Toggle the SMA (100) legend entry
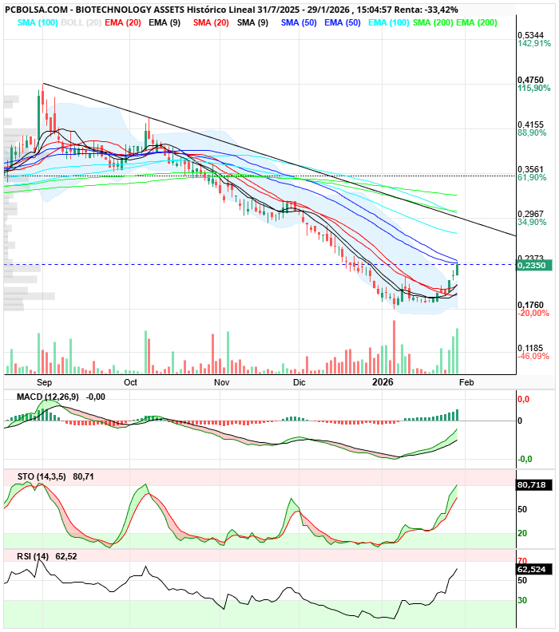The width and height of the screenshot is (559, 632). tap(37, 22)
